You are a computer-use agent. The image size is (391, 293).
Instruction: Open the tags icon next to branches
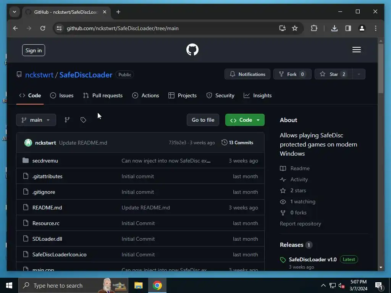83,120
